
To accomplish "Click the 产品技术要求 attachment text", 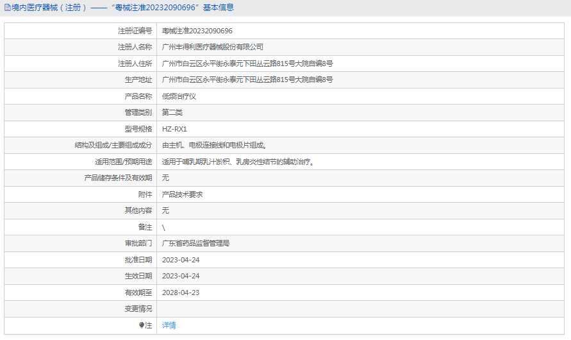I will (x=182, y=194).
